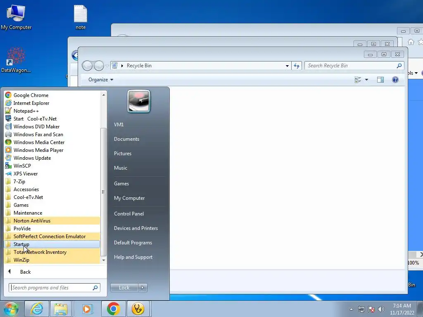Open the view options dropdown arrow
The height and width of the screenshot is (317, 423).
click(x=366, y=80)
